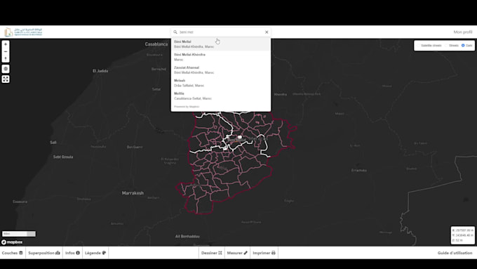
Task: Select the Streets basemap
Action: (x=452, y=46)
